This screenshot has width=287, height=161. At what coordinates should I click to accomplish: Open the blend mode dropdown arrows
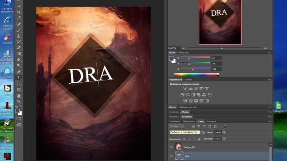coord(204,133)
